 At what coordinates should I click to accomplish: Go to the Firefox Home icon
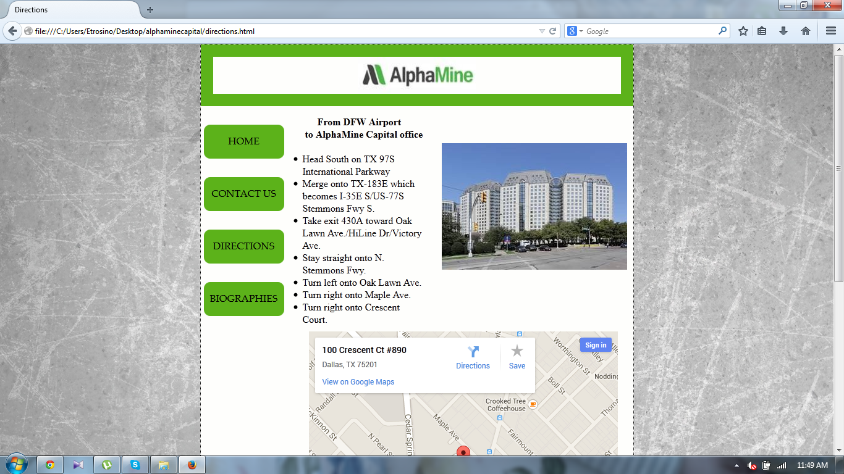point(806,31)
